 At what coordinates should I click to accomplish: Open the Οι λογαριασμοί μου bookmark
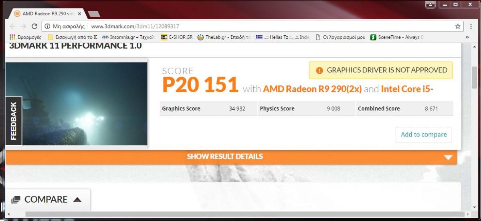click(x=340, y=37)
